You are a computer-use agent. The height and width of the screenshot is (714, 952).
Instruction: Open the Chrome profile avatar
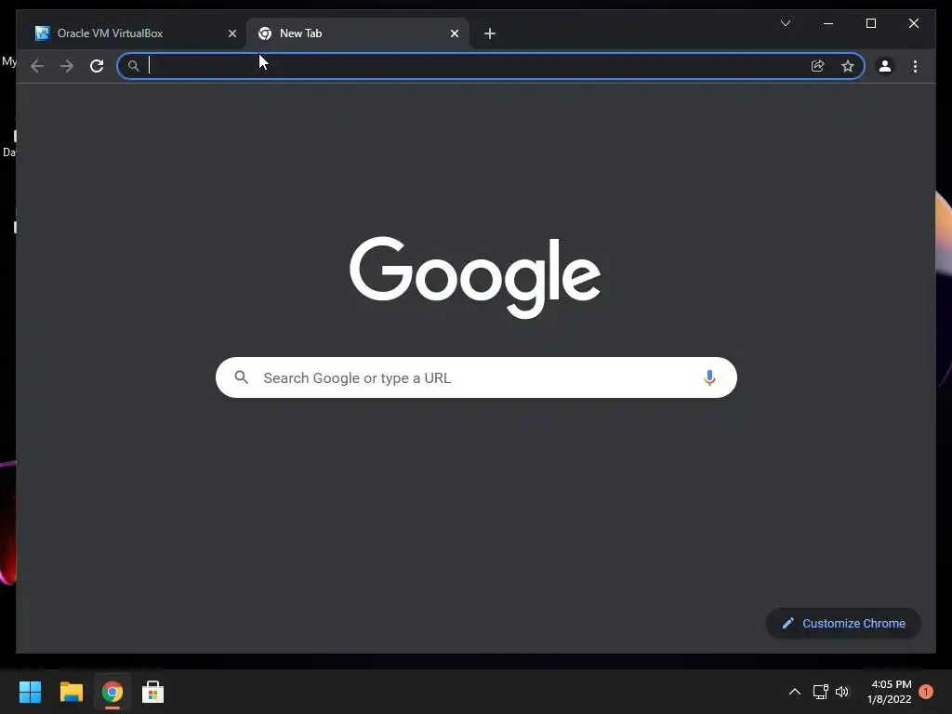[x=885, y=66]
